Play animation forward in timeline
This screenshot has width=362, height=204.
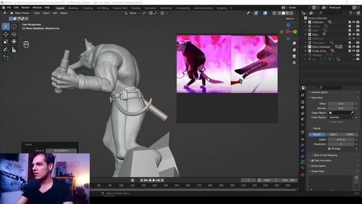[x=154, y=180]
